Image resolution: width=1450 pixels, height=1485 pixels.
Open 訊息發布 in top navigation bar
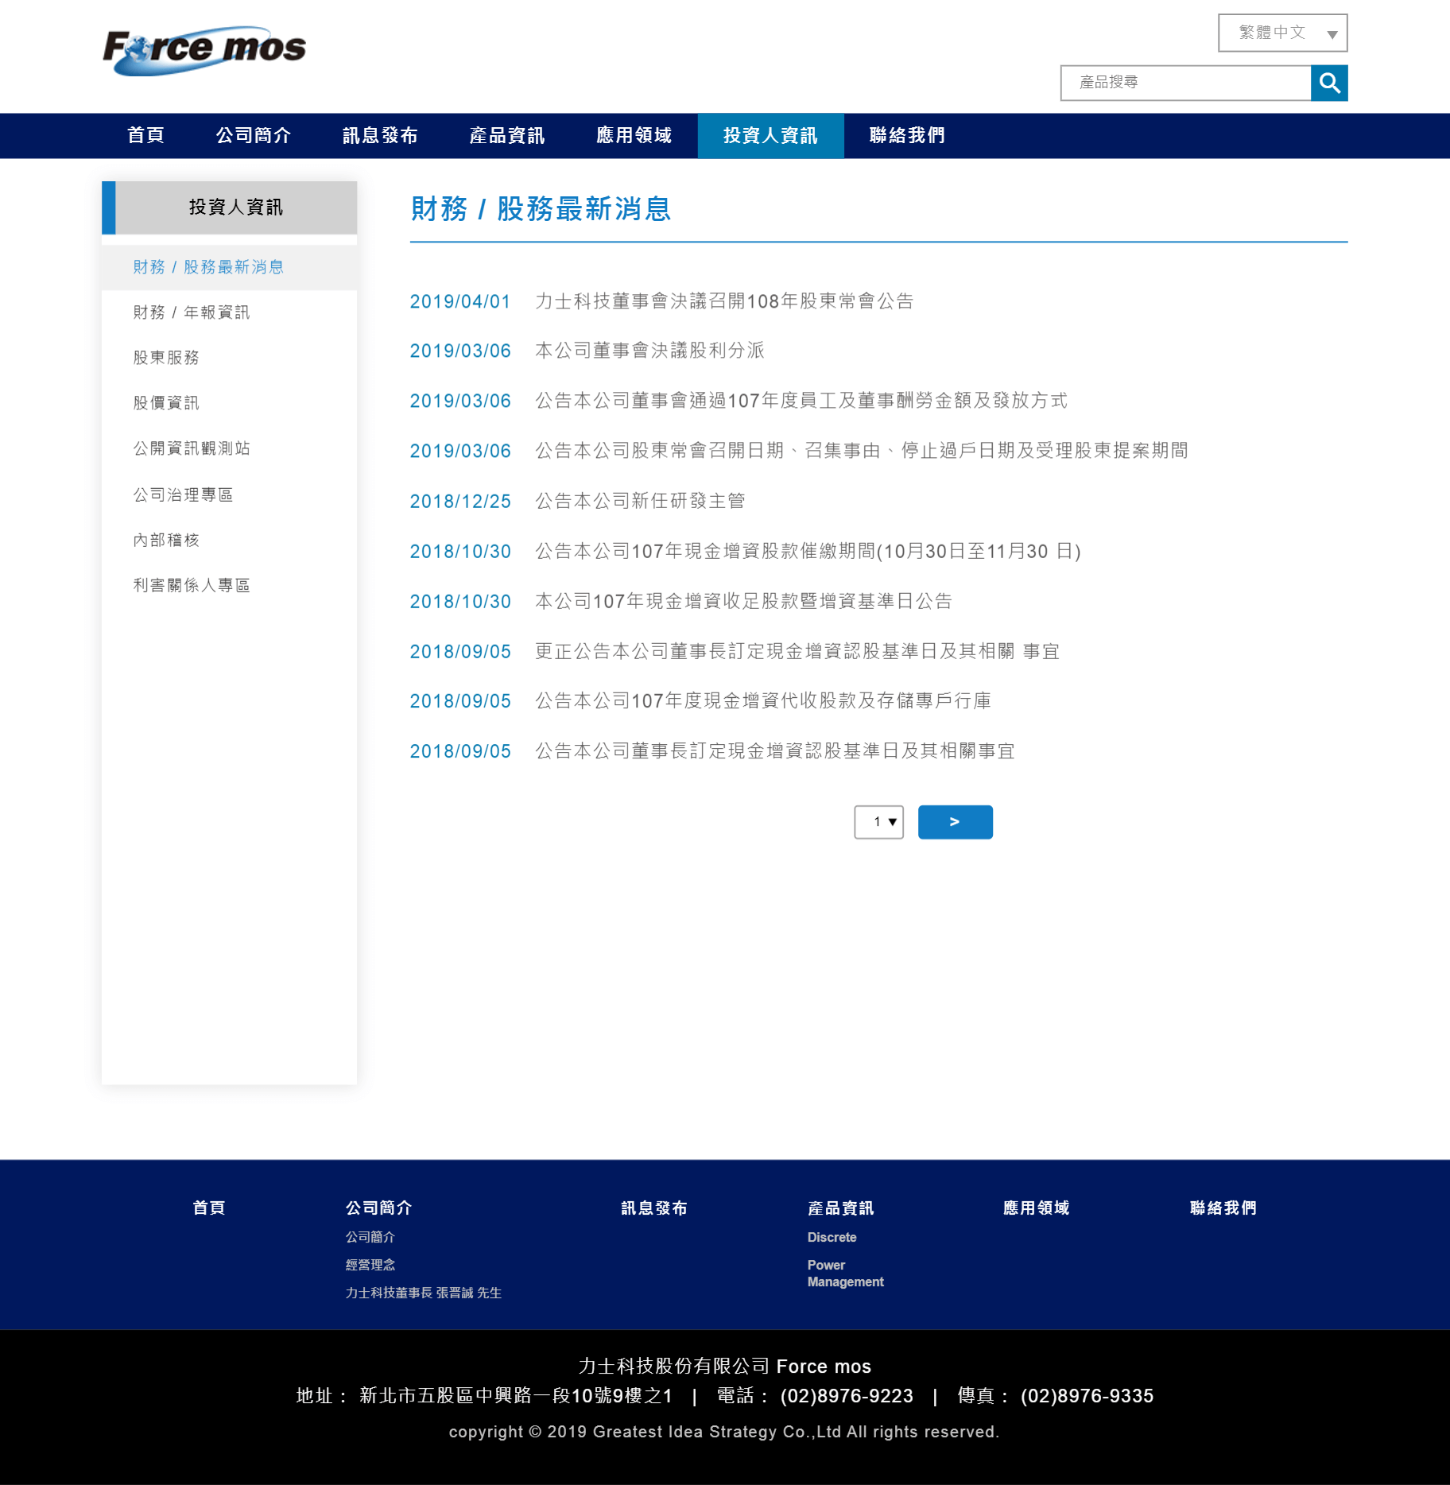380,136
